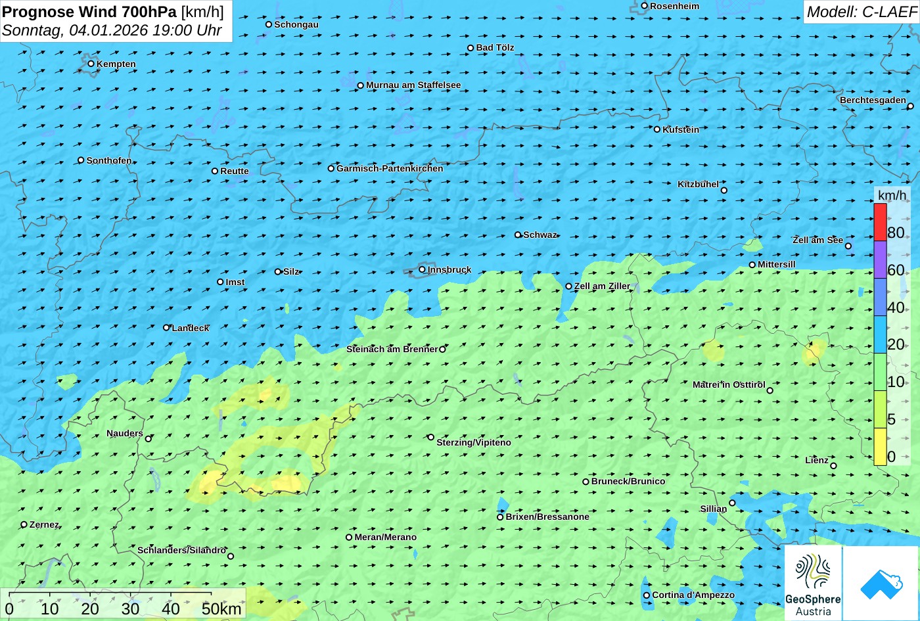Click the red 80 km/h legend swatch
The image size is (920, 621).
(880, 222)
